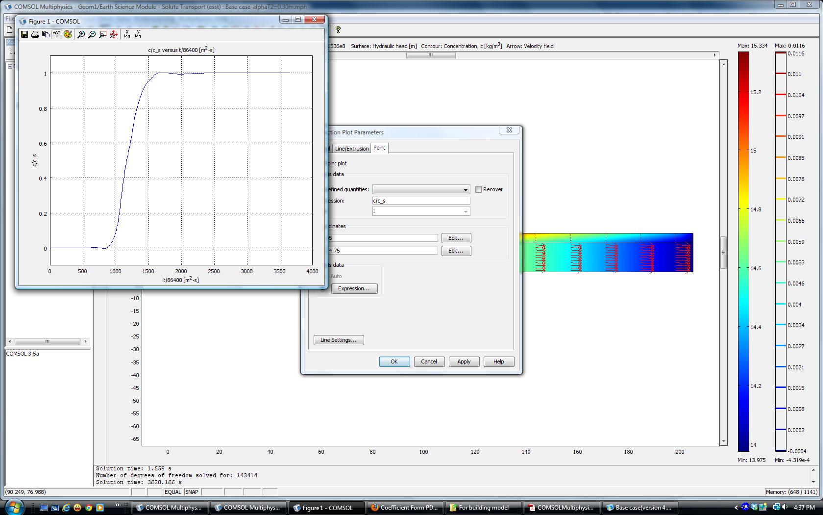Select the Point tab
The height and width of the screenshot is (515, 835).
pos(379,148)
